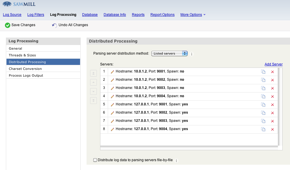The image size is (290, 170).
Task: Delete server 3 with the red X
Action: (272, 88)
